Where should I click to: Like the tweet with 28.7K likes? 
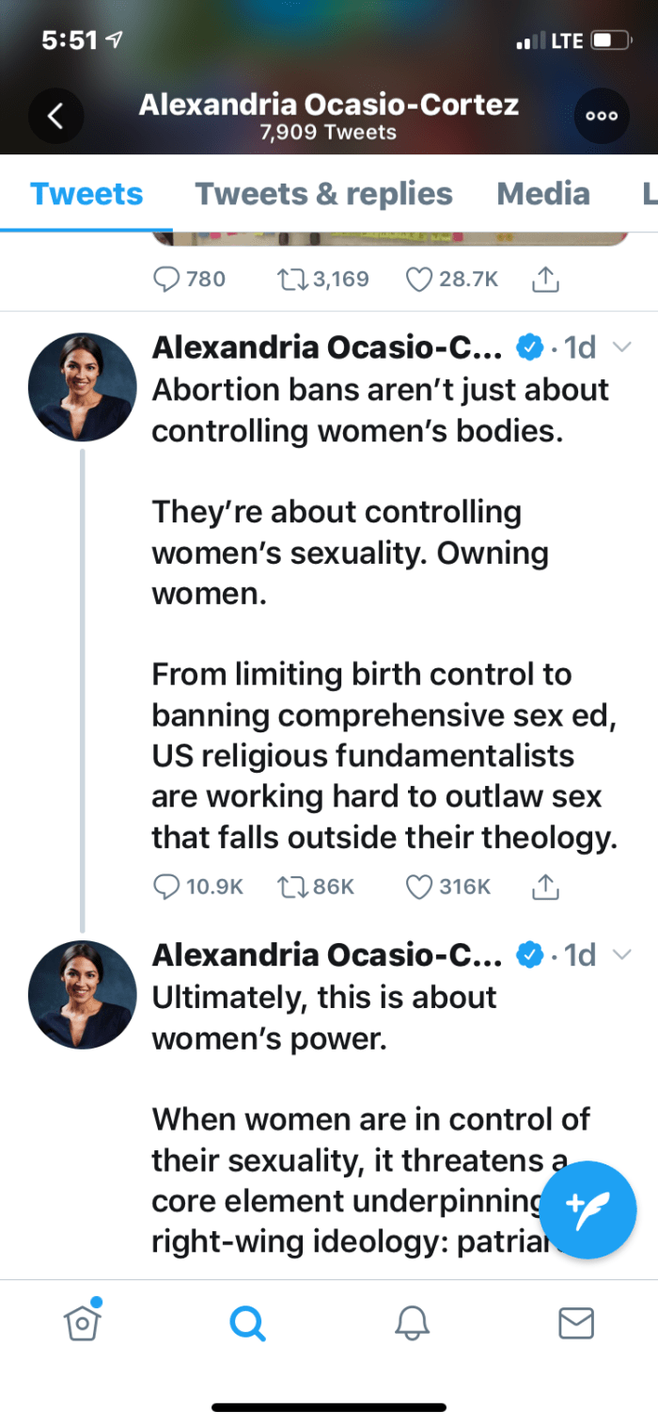pos(419,279)
